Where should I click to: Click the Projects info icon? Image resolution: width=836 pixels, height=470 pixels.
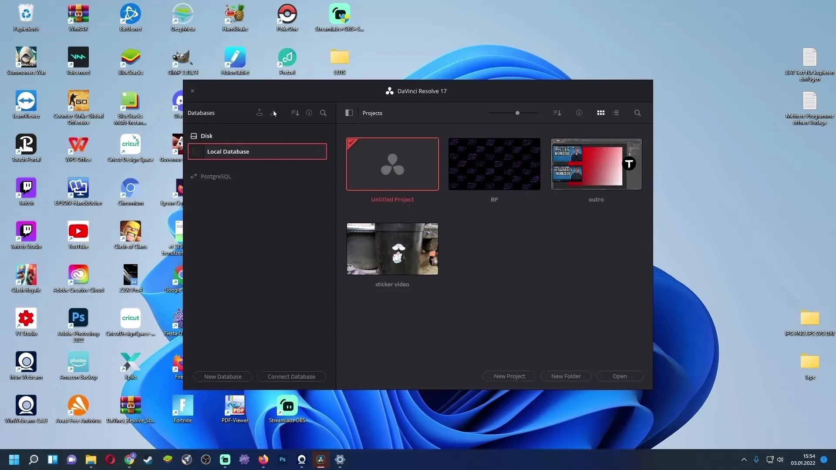[579, 113]
